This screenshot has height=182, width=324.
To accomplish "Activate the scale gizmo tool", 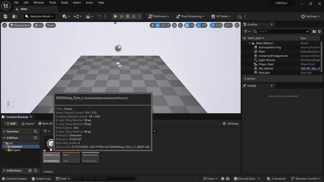I will [168, 25].
